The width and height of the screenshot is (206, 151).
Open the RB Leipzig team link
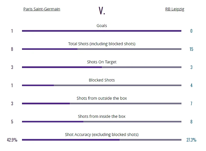point(175,9)
